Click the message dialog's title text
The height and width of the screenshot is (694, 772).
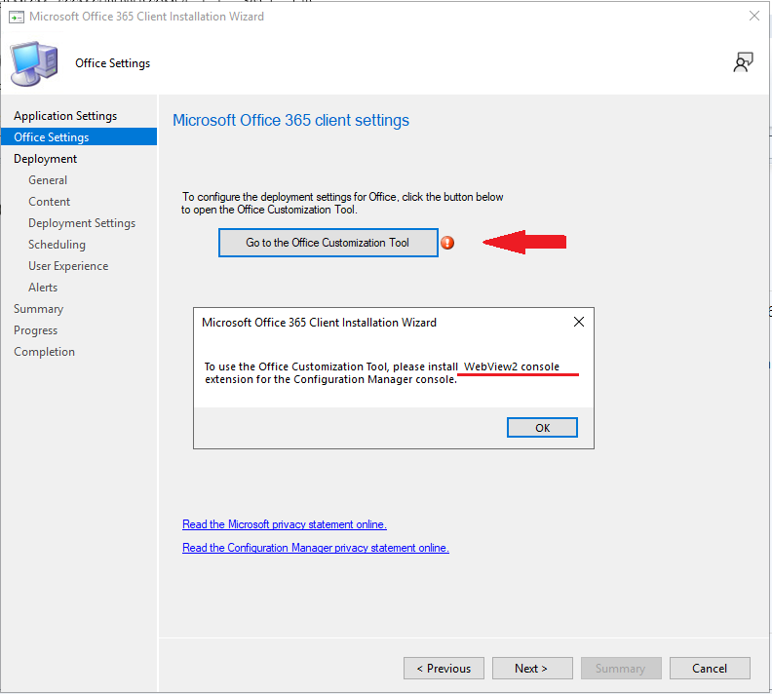319,323
